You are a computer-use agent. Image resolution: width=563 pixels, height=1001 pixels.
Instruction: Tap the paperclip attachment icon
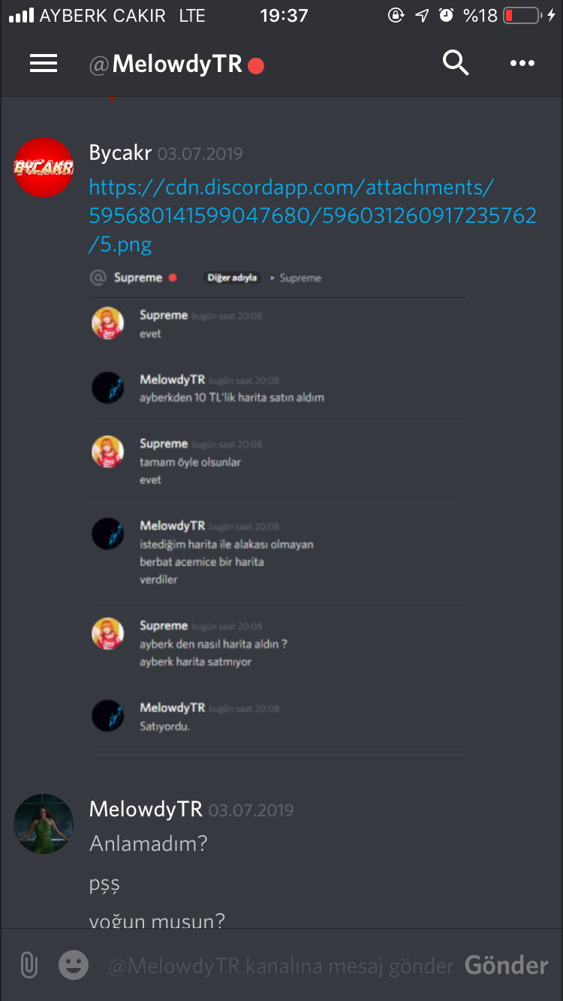pos(29,965)
